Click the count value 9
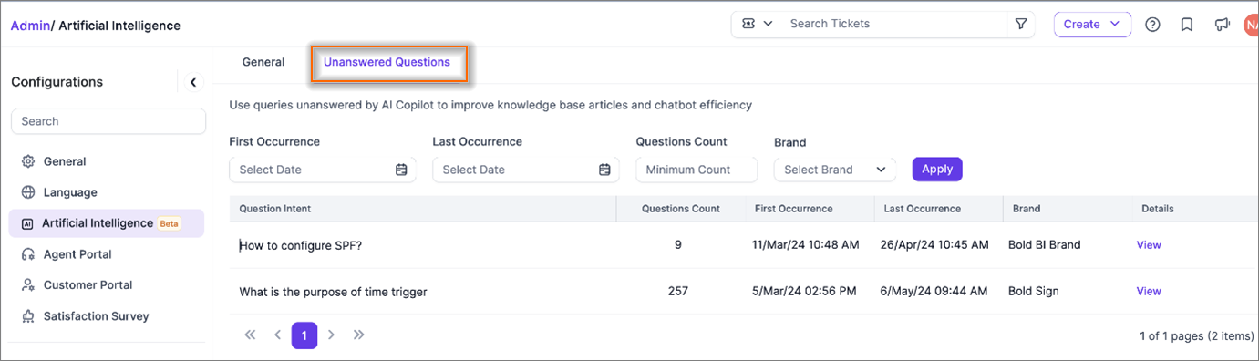The width and height of the screenshot is (1259, 361). [677, 245]
